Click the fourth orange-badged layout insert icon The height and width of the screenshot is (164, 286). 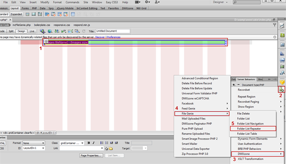pos(66,14)
